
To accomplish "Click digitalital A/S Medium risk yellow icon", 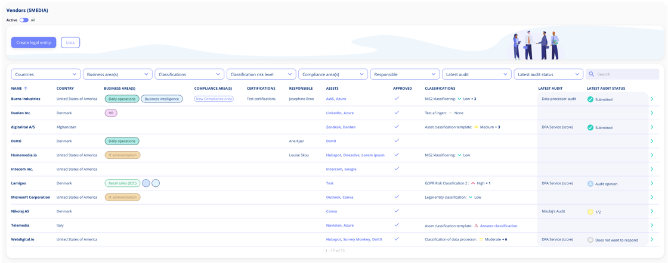I will (476, 127).
